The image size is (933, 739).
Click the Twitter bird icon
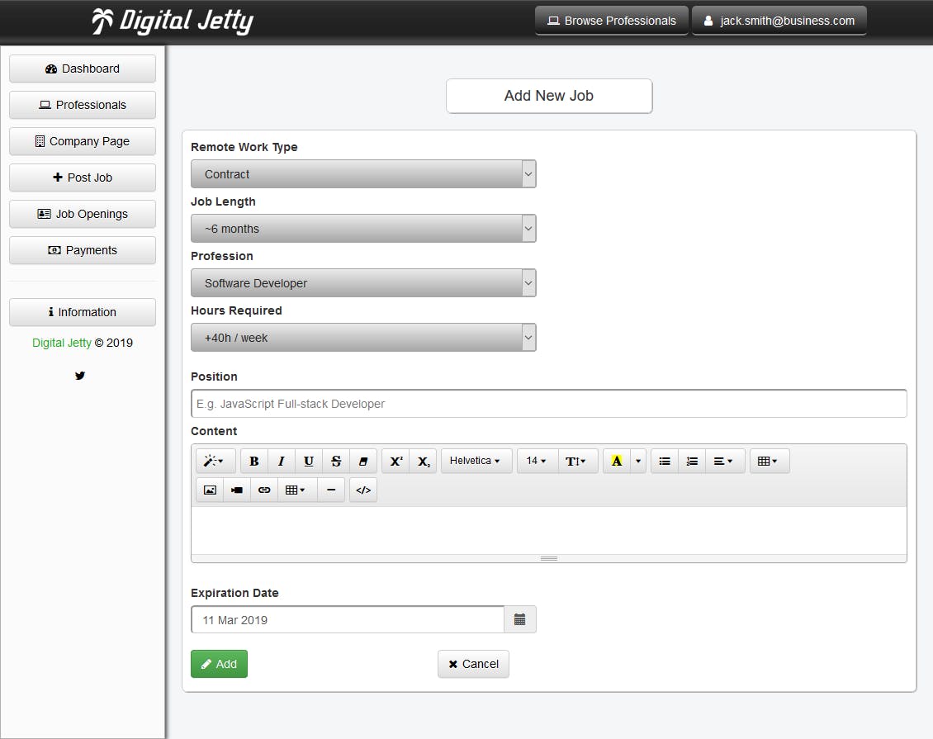coord(80,376)
